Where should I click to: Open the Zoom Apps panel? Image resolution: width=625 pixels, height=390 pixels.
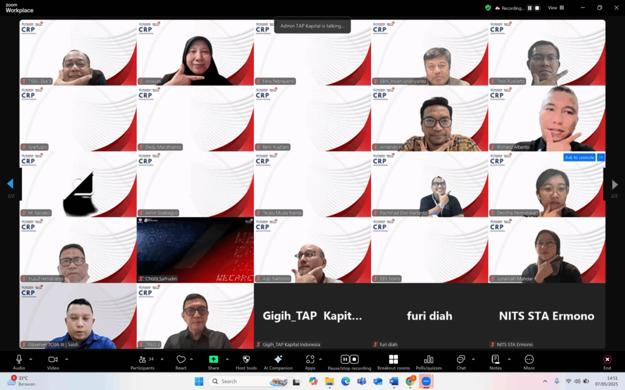pos(310,362)
